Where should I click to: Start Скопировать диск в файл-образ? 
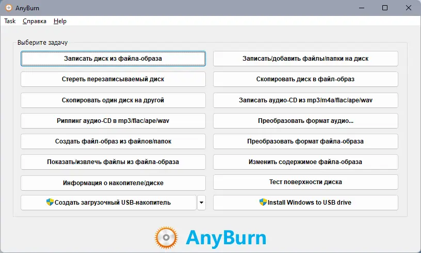click(305, 79)
